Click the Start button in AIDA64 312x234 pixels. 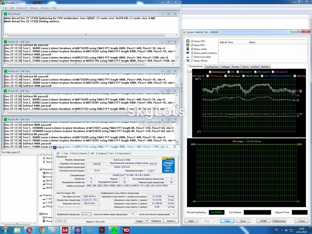pyautogui.click(x=191, y=221)
